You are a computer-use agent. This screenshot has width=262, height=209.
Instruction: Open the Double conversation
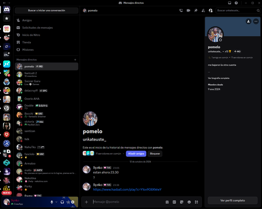click(x=47, y=107)
